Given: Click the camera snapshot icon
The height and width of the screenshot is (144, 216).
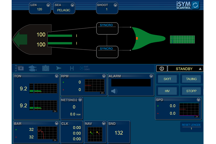Looking at the screenshot, I should 45,68.
